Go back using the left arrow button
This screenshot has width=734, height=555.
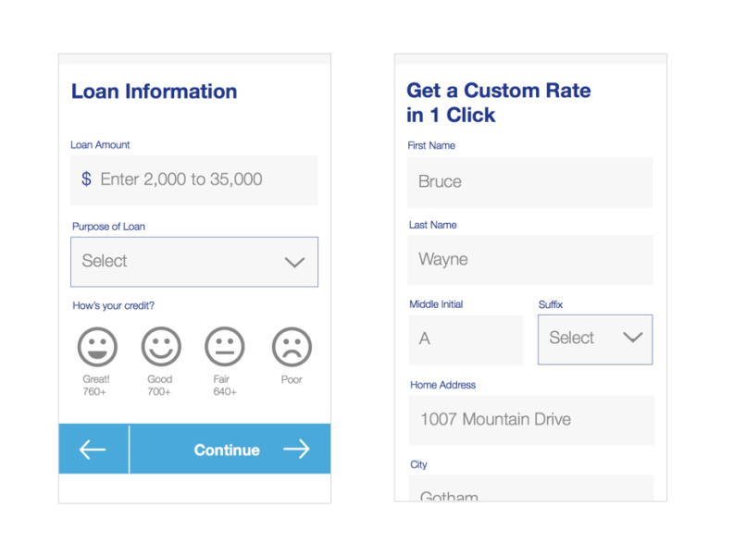coord(93,450)
